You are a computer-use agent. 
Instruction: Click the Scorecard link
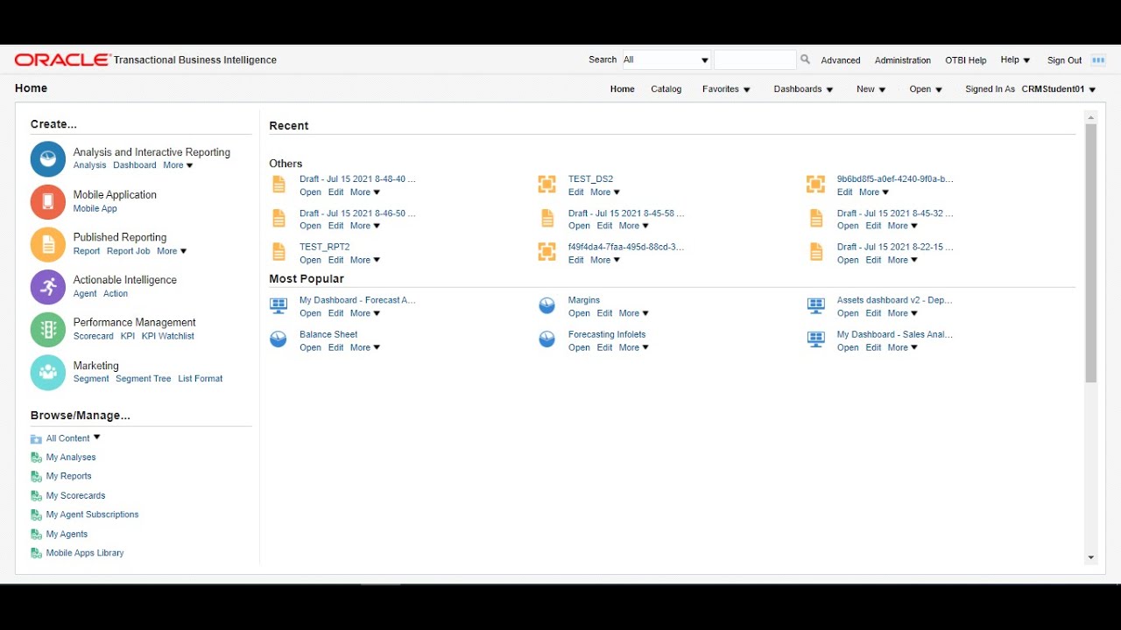coord(94,336)
